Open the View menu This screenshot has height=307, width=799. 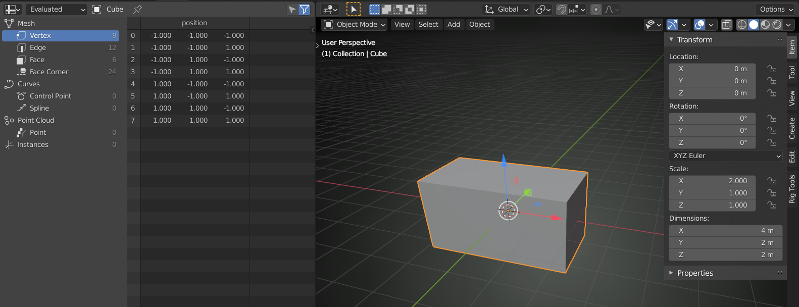click(x=402, y=24)
